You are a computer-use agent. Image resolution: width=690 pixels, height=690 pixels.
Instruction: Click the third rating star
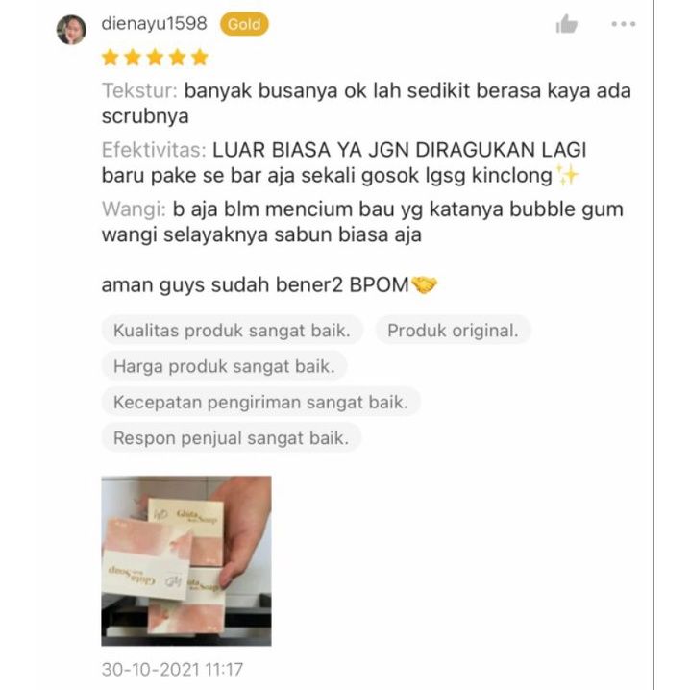[155, 58]
